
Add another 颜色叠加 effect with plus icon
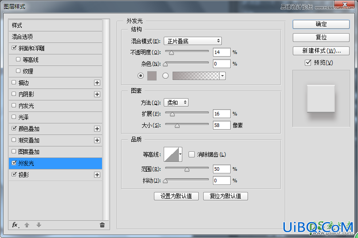97,129
